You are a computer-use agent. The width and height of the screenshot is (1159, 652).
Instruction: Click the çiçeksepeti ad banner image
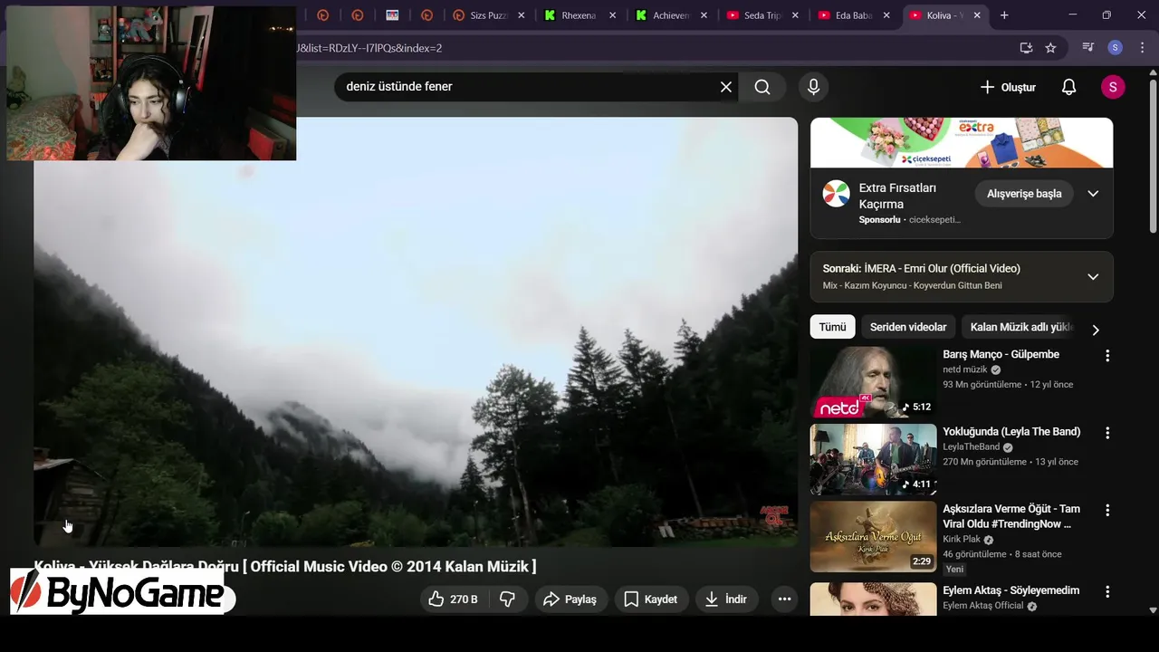(962, 142)
